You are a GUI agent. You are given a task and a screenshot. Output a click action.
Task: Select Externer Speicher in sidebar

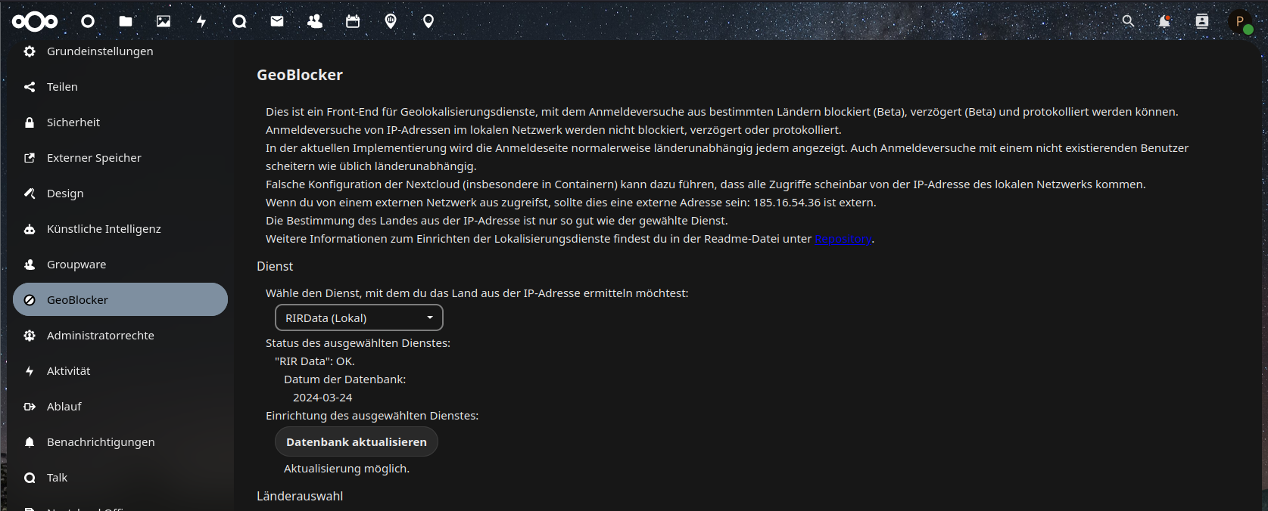[94, 158]
